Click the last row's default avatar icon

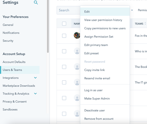(77, 113)
